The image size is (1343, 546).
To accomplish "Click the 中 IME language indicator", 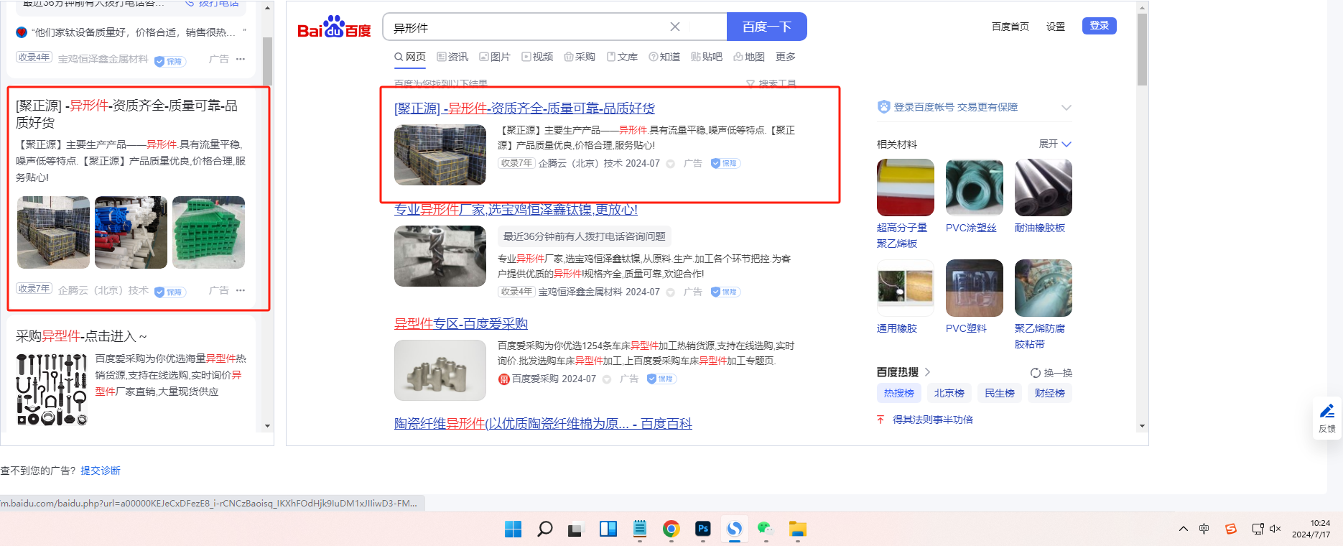I will tap(1204, 529).
